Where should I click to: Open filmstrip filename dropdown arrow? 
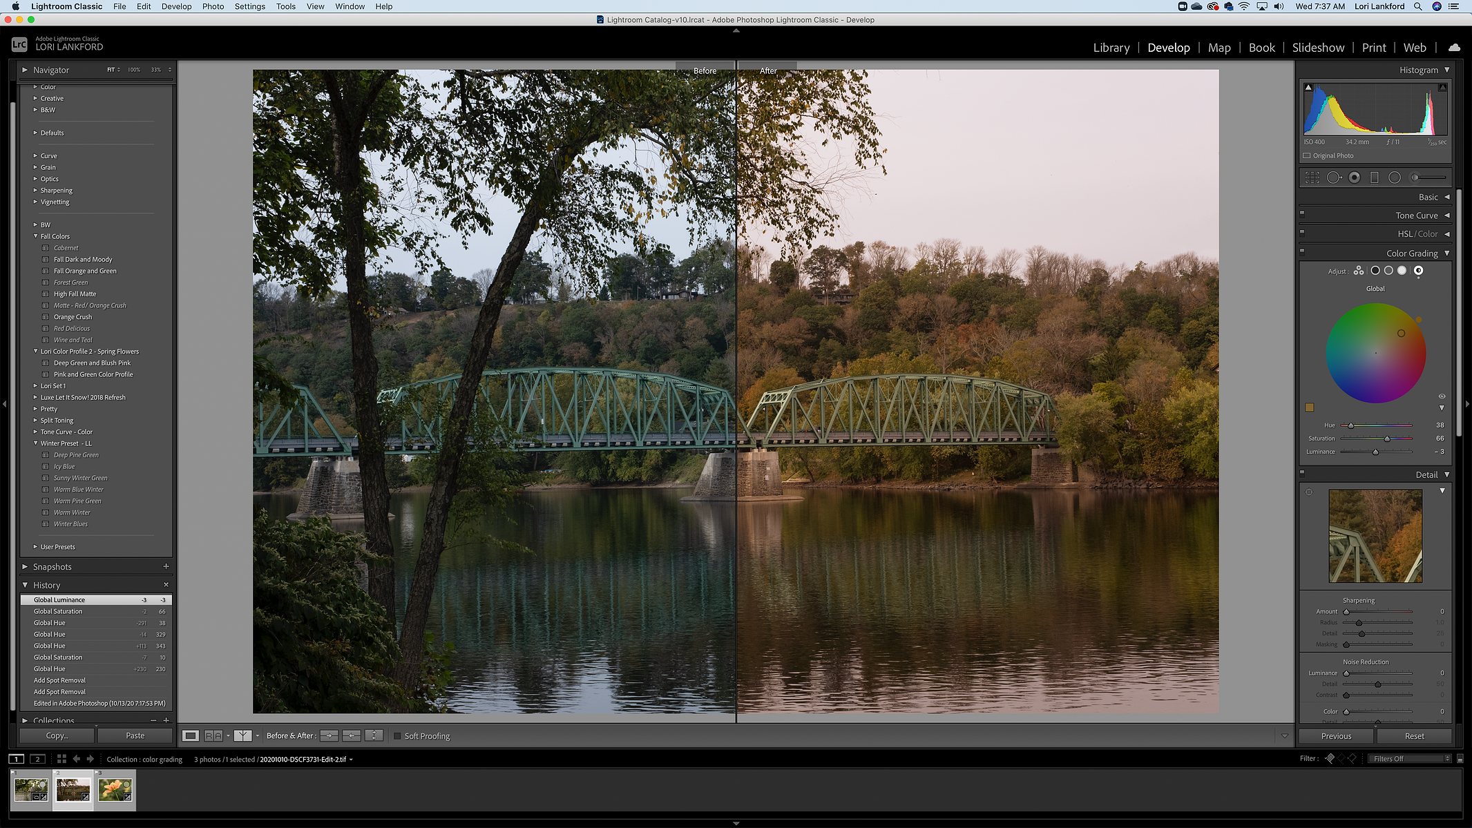tap(351, 760)
